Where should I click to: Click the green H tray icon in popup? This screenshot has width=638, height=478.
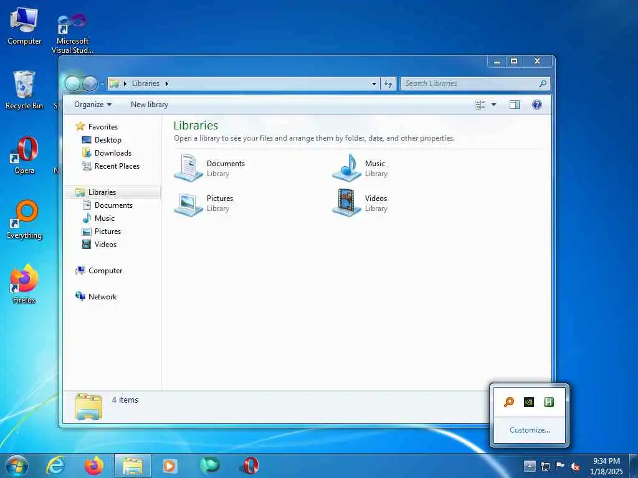548,402
